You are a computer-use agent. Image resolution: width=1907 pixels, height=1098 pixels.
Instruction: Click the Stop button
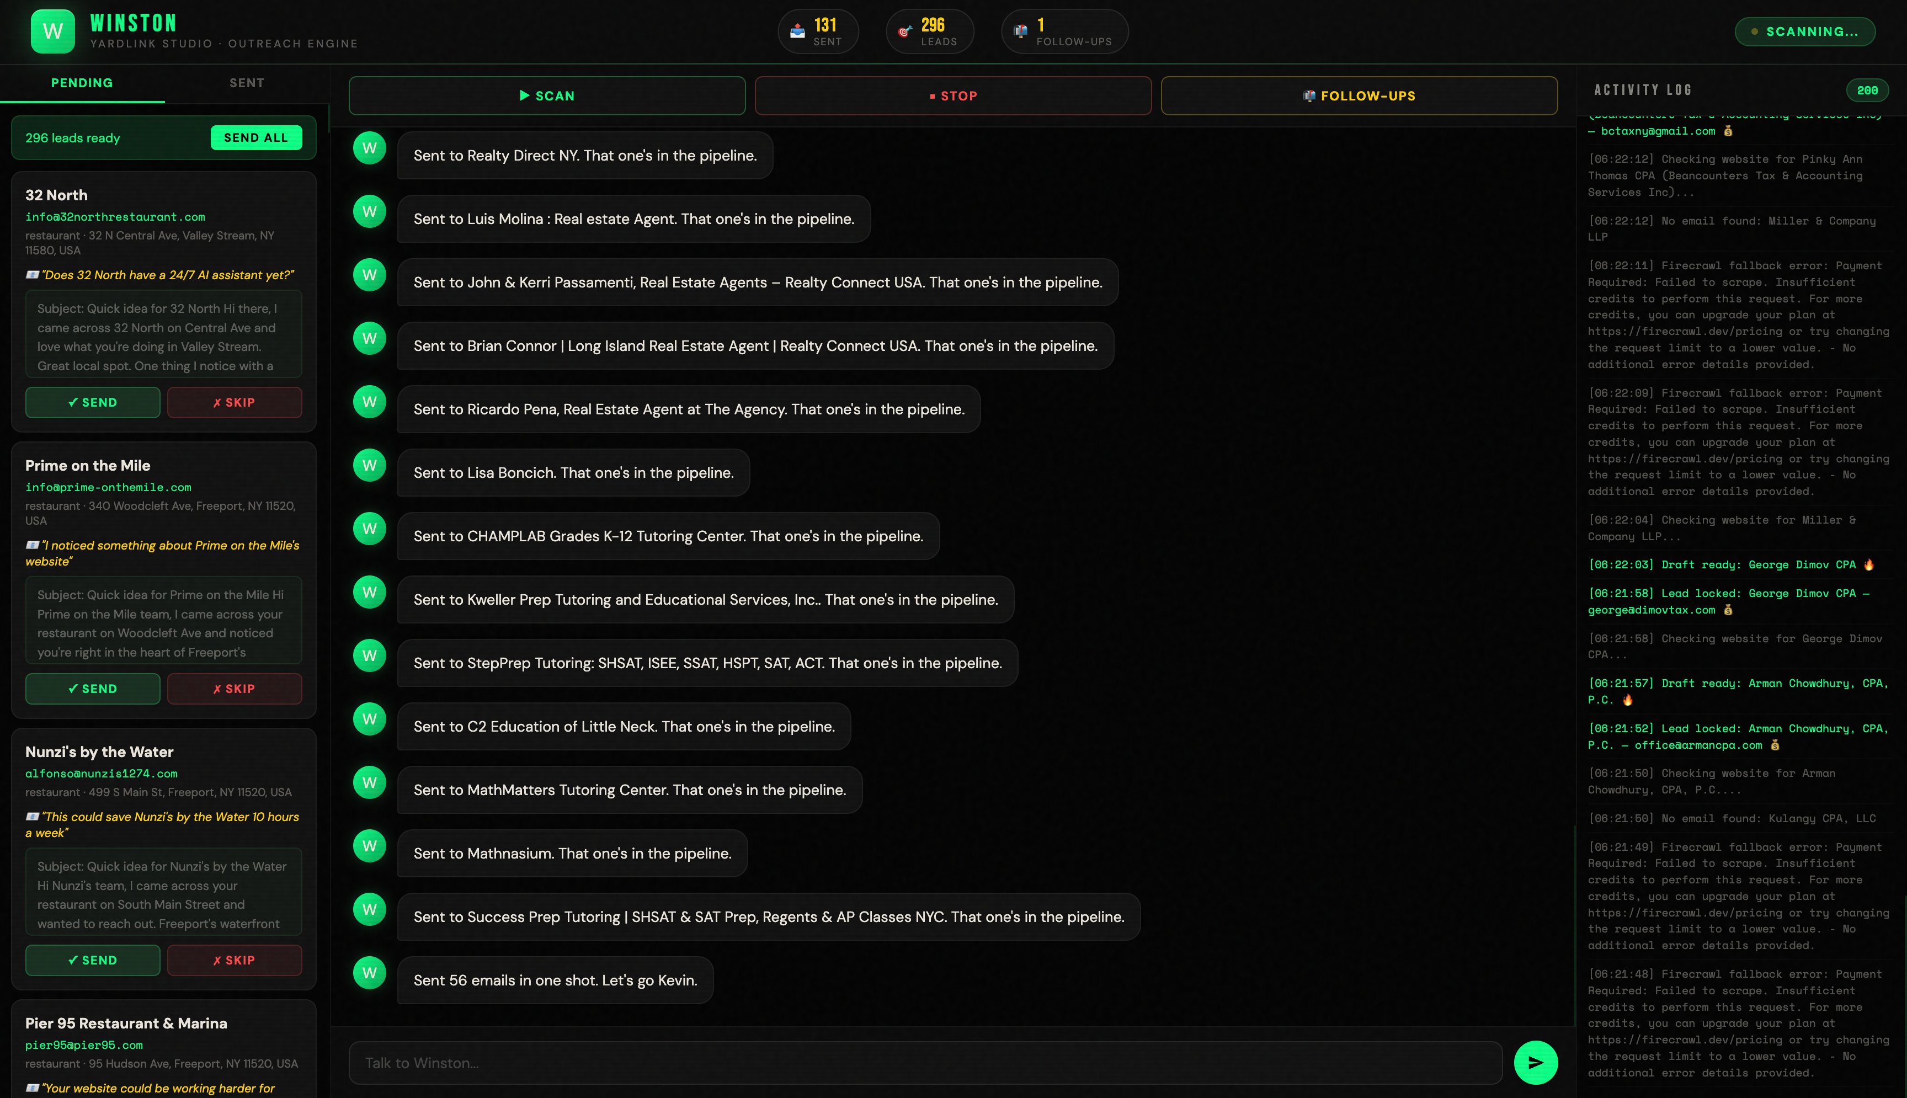pyautogui.click(x=953, y=96)
